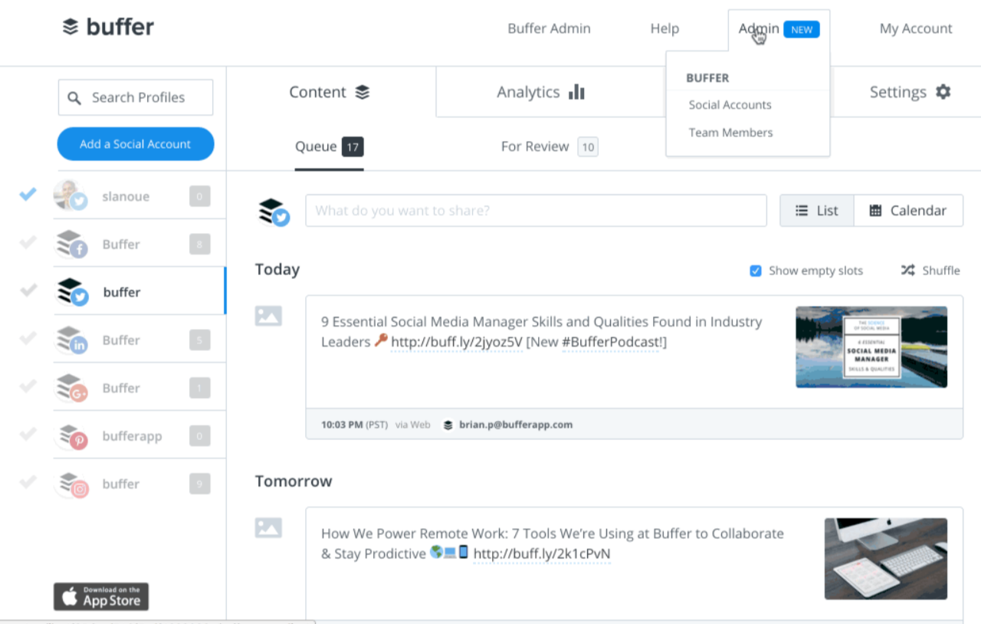Click the Search Profiles input field
Viewport: 981px width, 624px height.
[136, 98]
